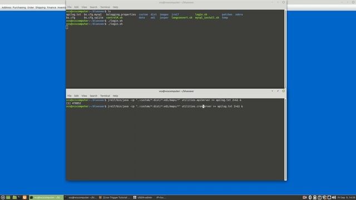Screen dimensions: 356x200
Task: Open Terminal menu in lower terminal window
Action: point(105,96)
